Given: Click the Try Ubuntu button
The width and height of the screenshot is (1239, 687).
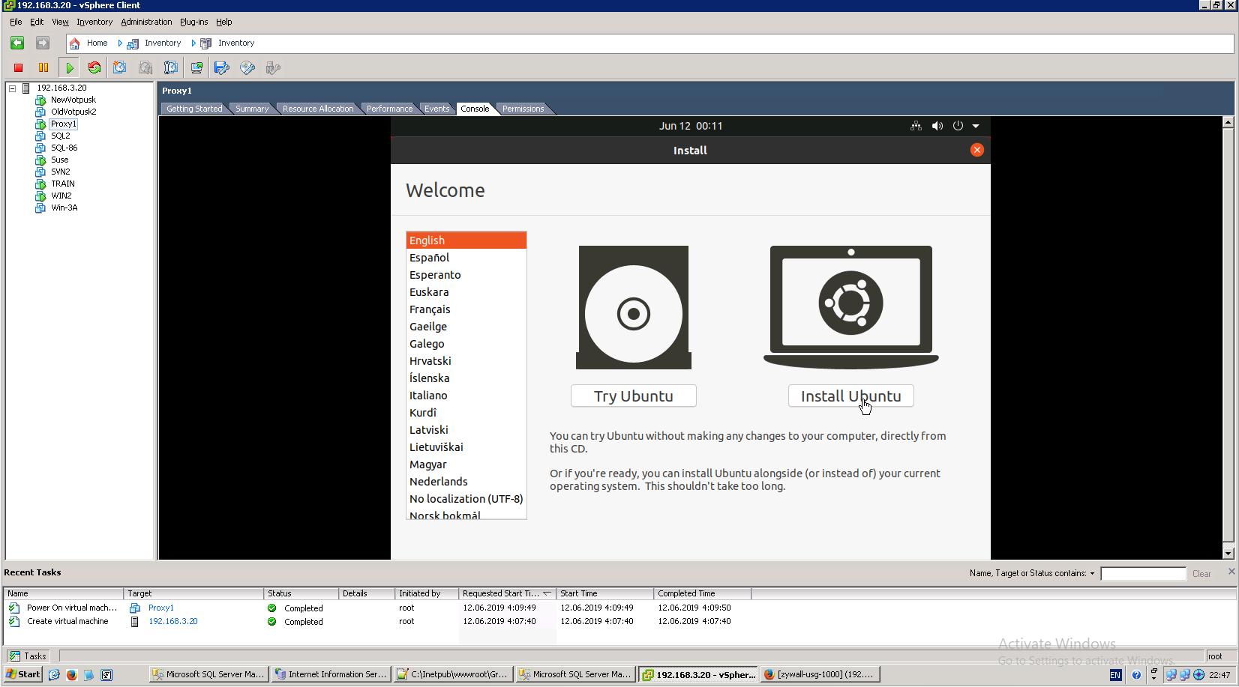Looking at the screenshot, I should (x=634, y=396).
